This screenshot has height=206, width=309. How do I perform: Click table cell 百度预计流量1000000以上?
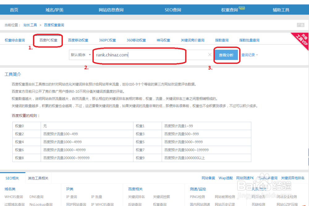pyautogui.click(x=206, y=158)
